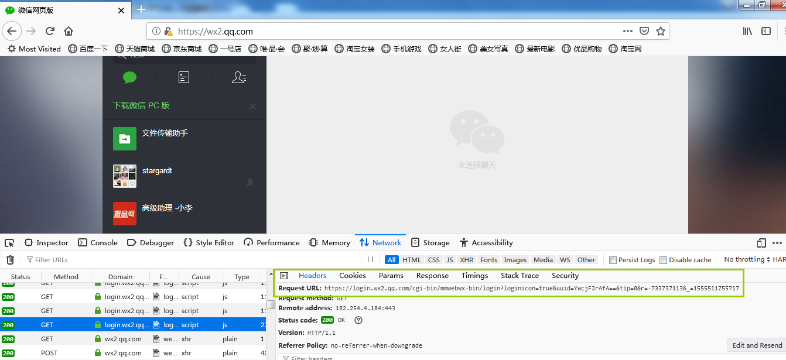This screenshot has height=360, width=786.
Task: Filter requests by XHR
Action: click(x=467, y=260)
